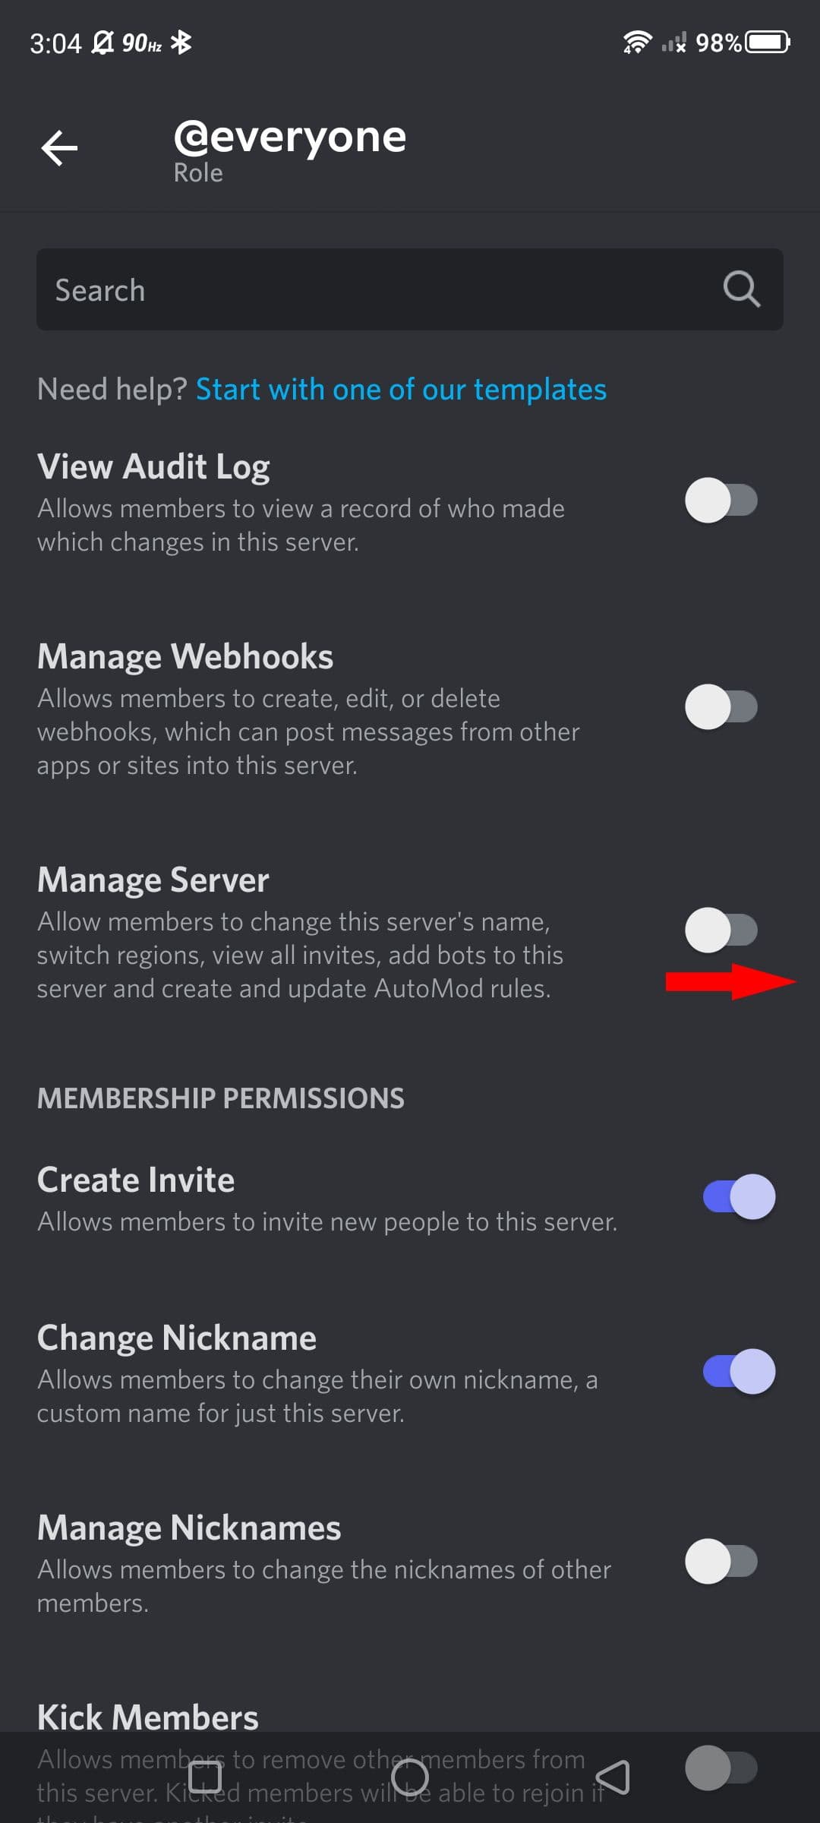This screenshot has height=1823, width=820.
Task: Tap the Manage Server permission title
Action: point(153,880)
